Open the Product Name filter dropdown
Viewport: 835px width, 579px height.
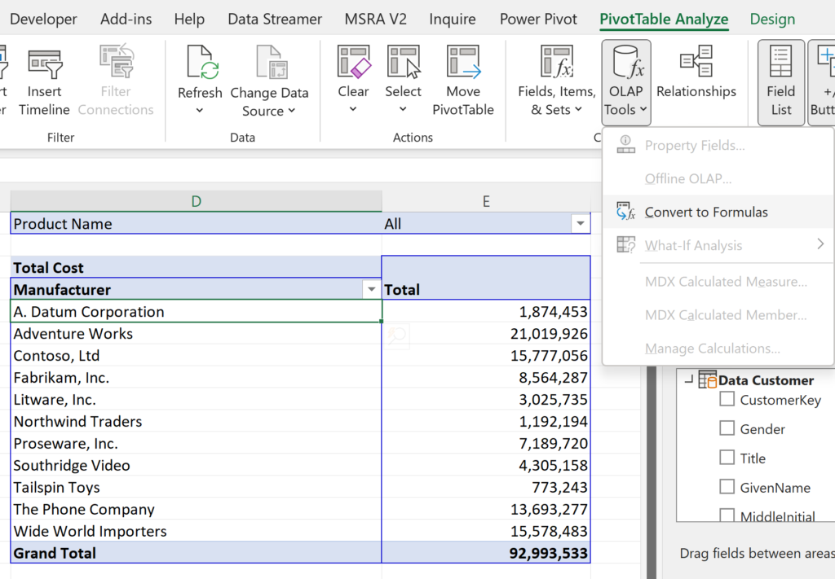580,224
